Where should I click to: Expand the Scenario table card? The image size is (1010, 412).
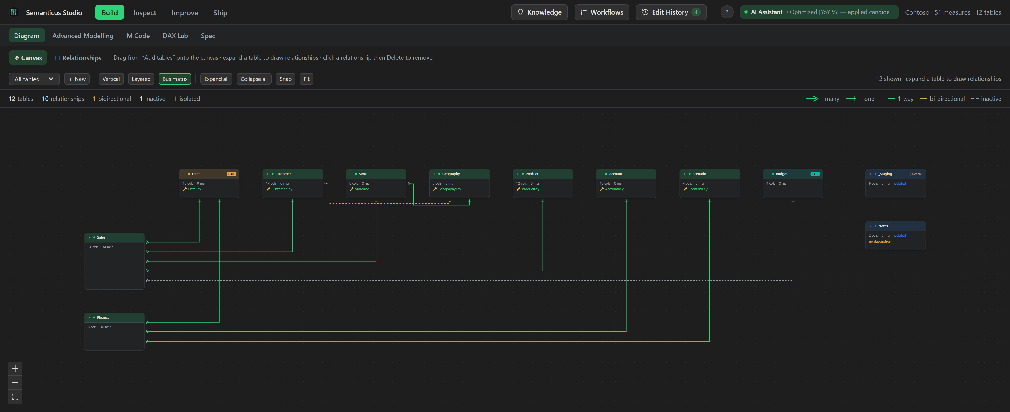tap(685, 174)
